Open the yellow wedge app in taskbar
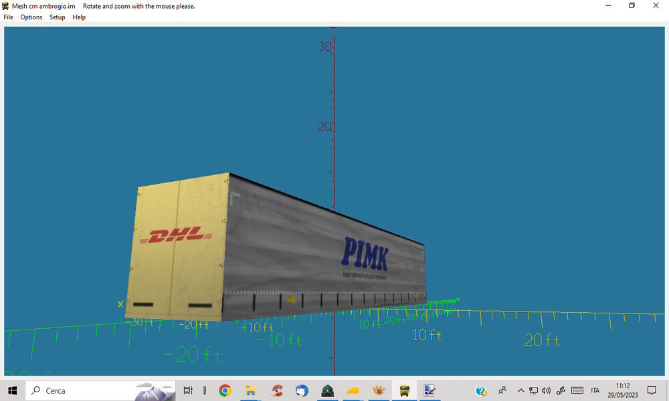 click(x=353, y=390)
